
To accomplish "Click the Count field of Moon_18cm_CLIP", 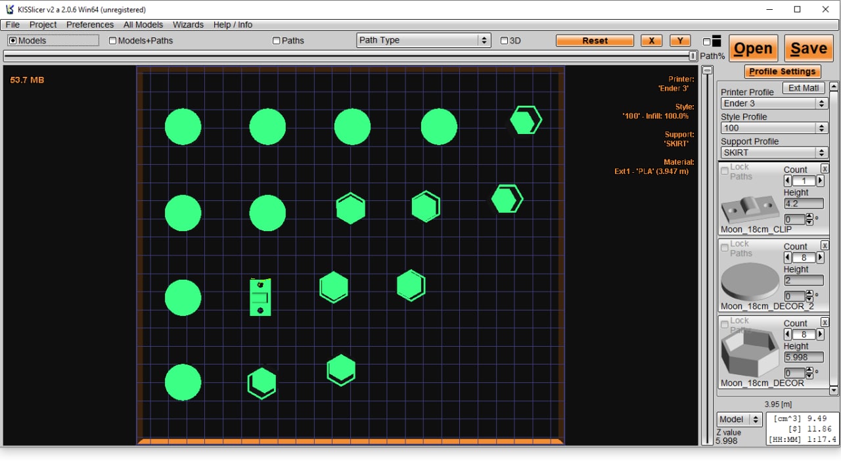I will point(804,181).
